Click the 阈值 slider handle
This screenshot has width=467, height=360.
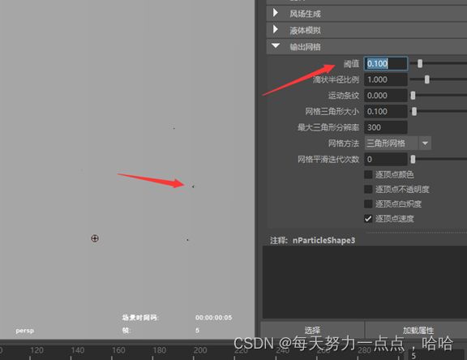click(420, 63)
